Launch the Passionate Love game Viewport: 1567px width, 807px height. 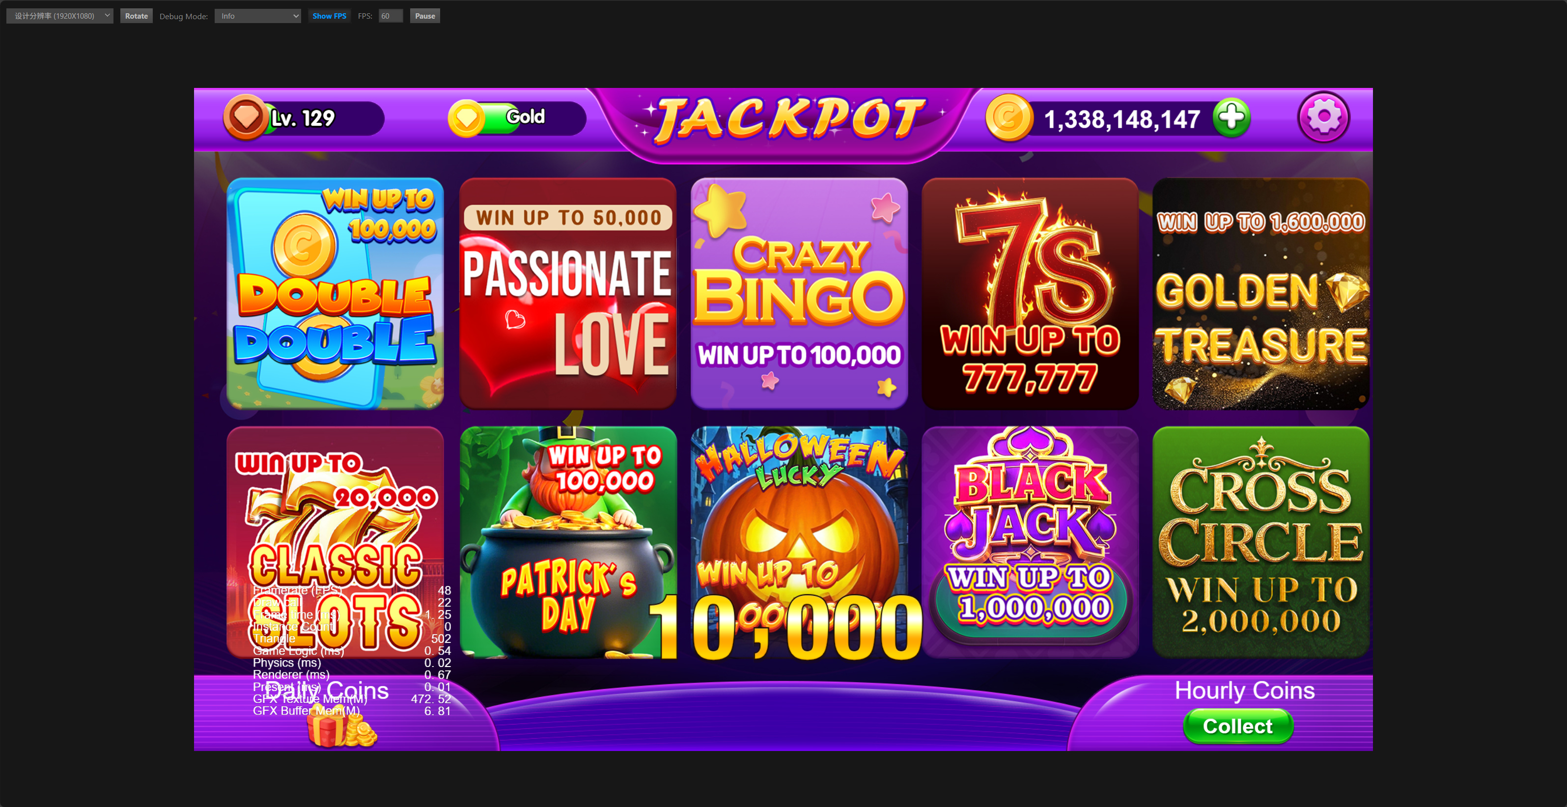click(x=567, y=293)
